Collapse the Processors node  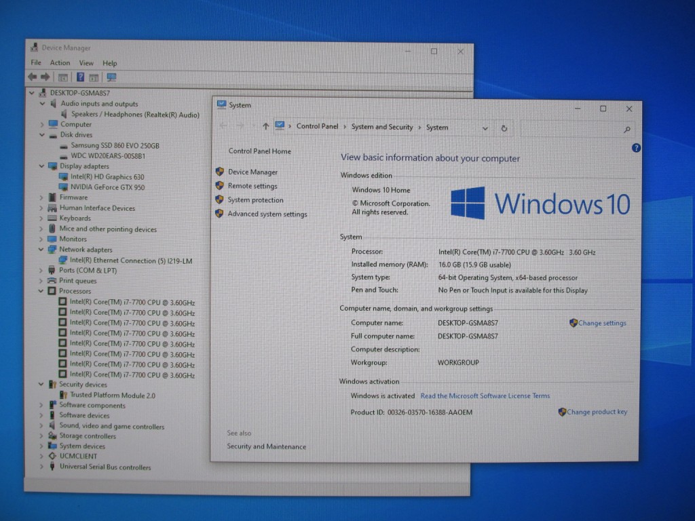(x=41, y=291)
